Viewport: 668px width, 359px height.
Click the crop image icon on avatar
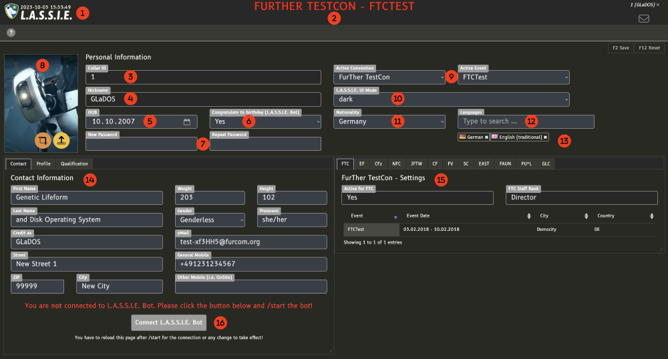[43, 140]
